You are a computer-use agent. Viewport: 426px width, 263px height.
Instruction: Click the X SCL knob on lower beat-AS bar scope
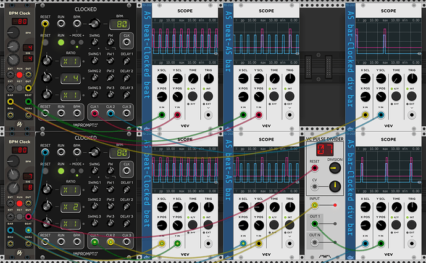[243, 207]
